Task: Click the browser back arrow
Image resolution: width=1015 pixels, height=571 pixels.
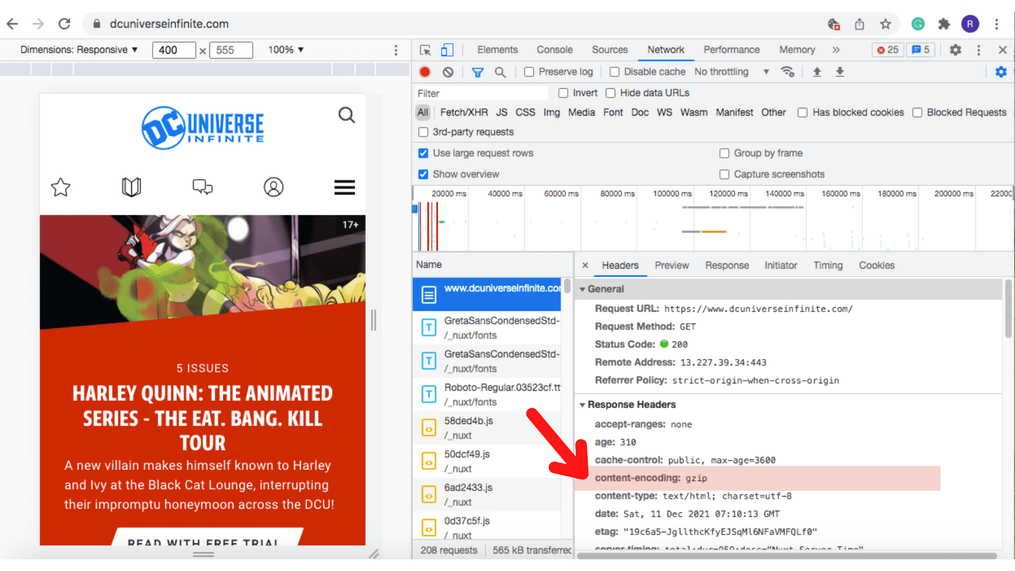Action: click(13, 24)
